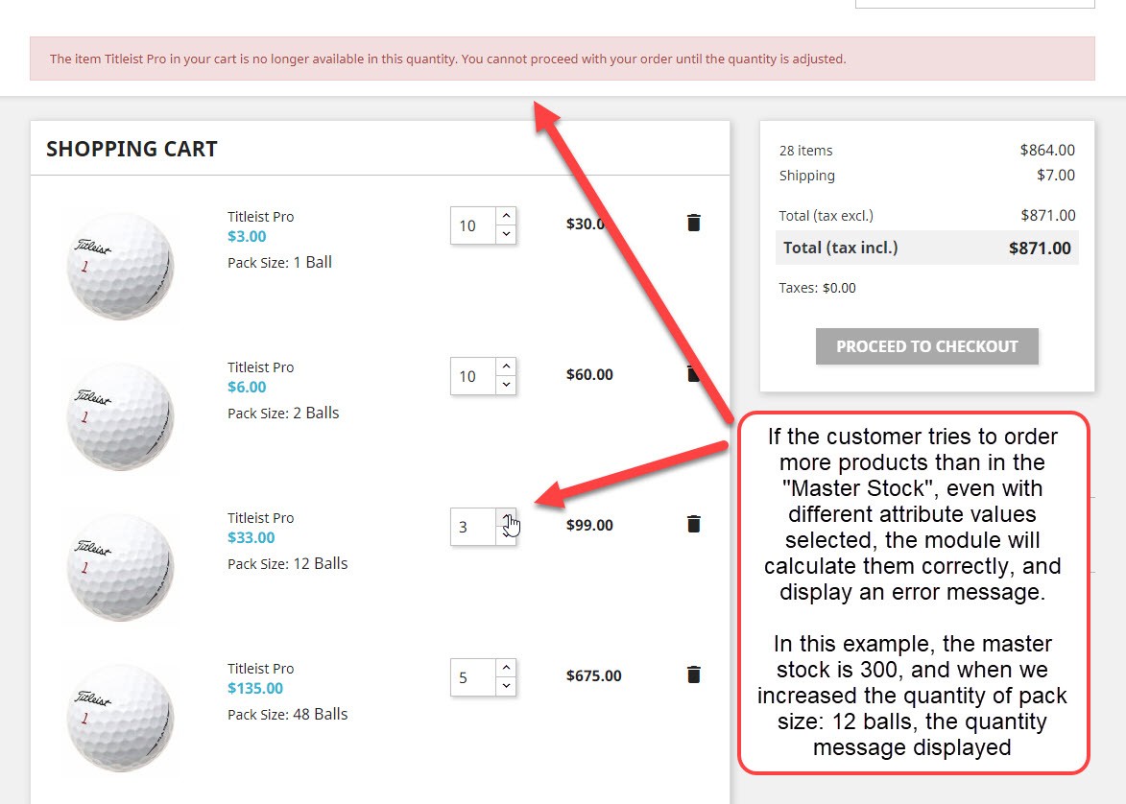This screenshot has width=1126, height=804.
Task: Click the 'Total (tax excl.)' label
Action: [x=827, y=216]
